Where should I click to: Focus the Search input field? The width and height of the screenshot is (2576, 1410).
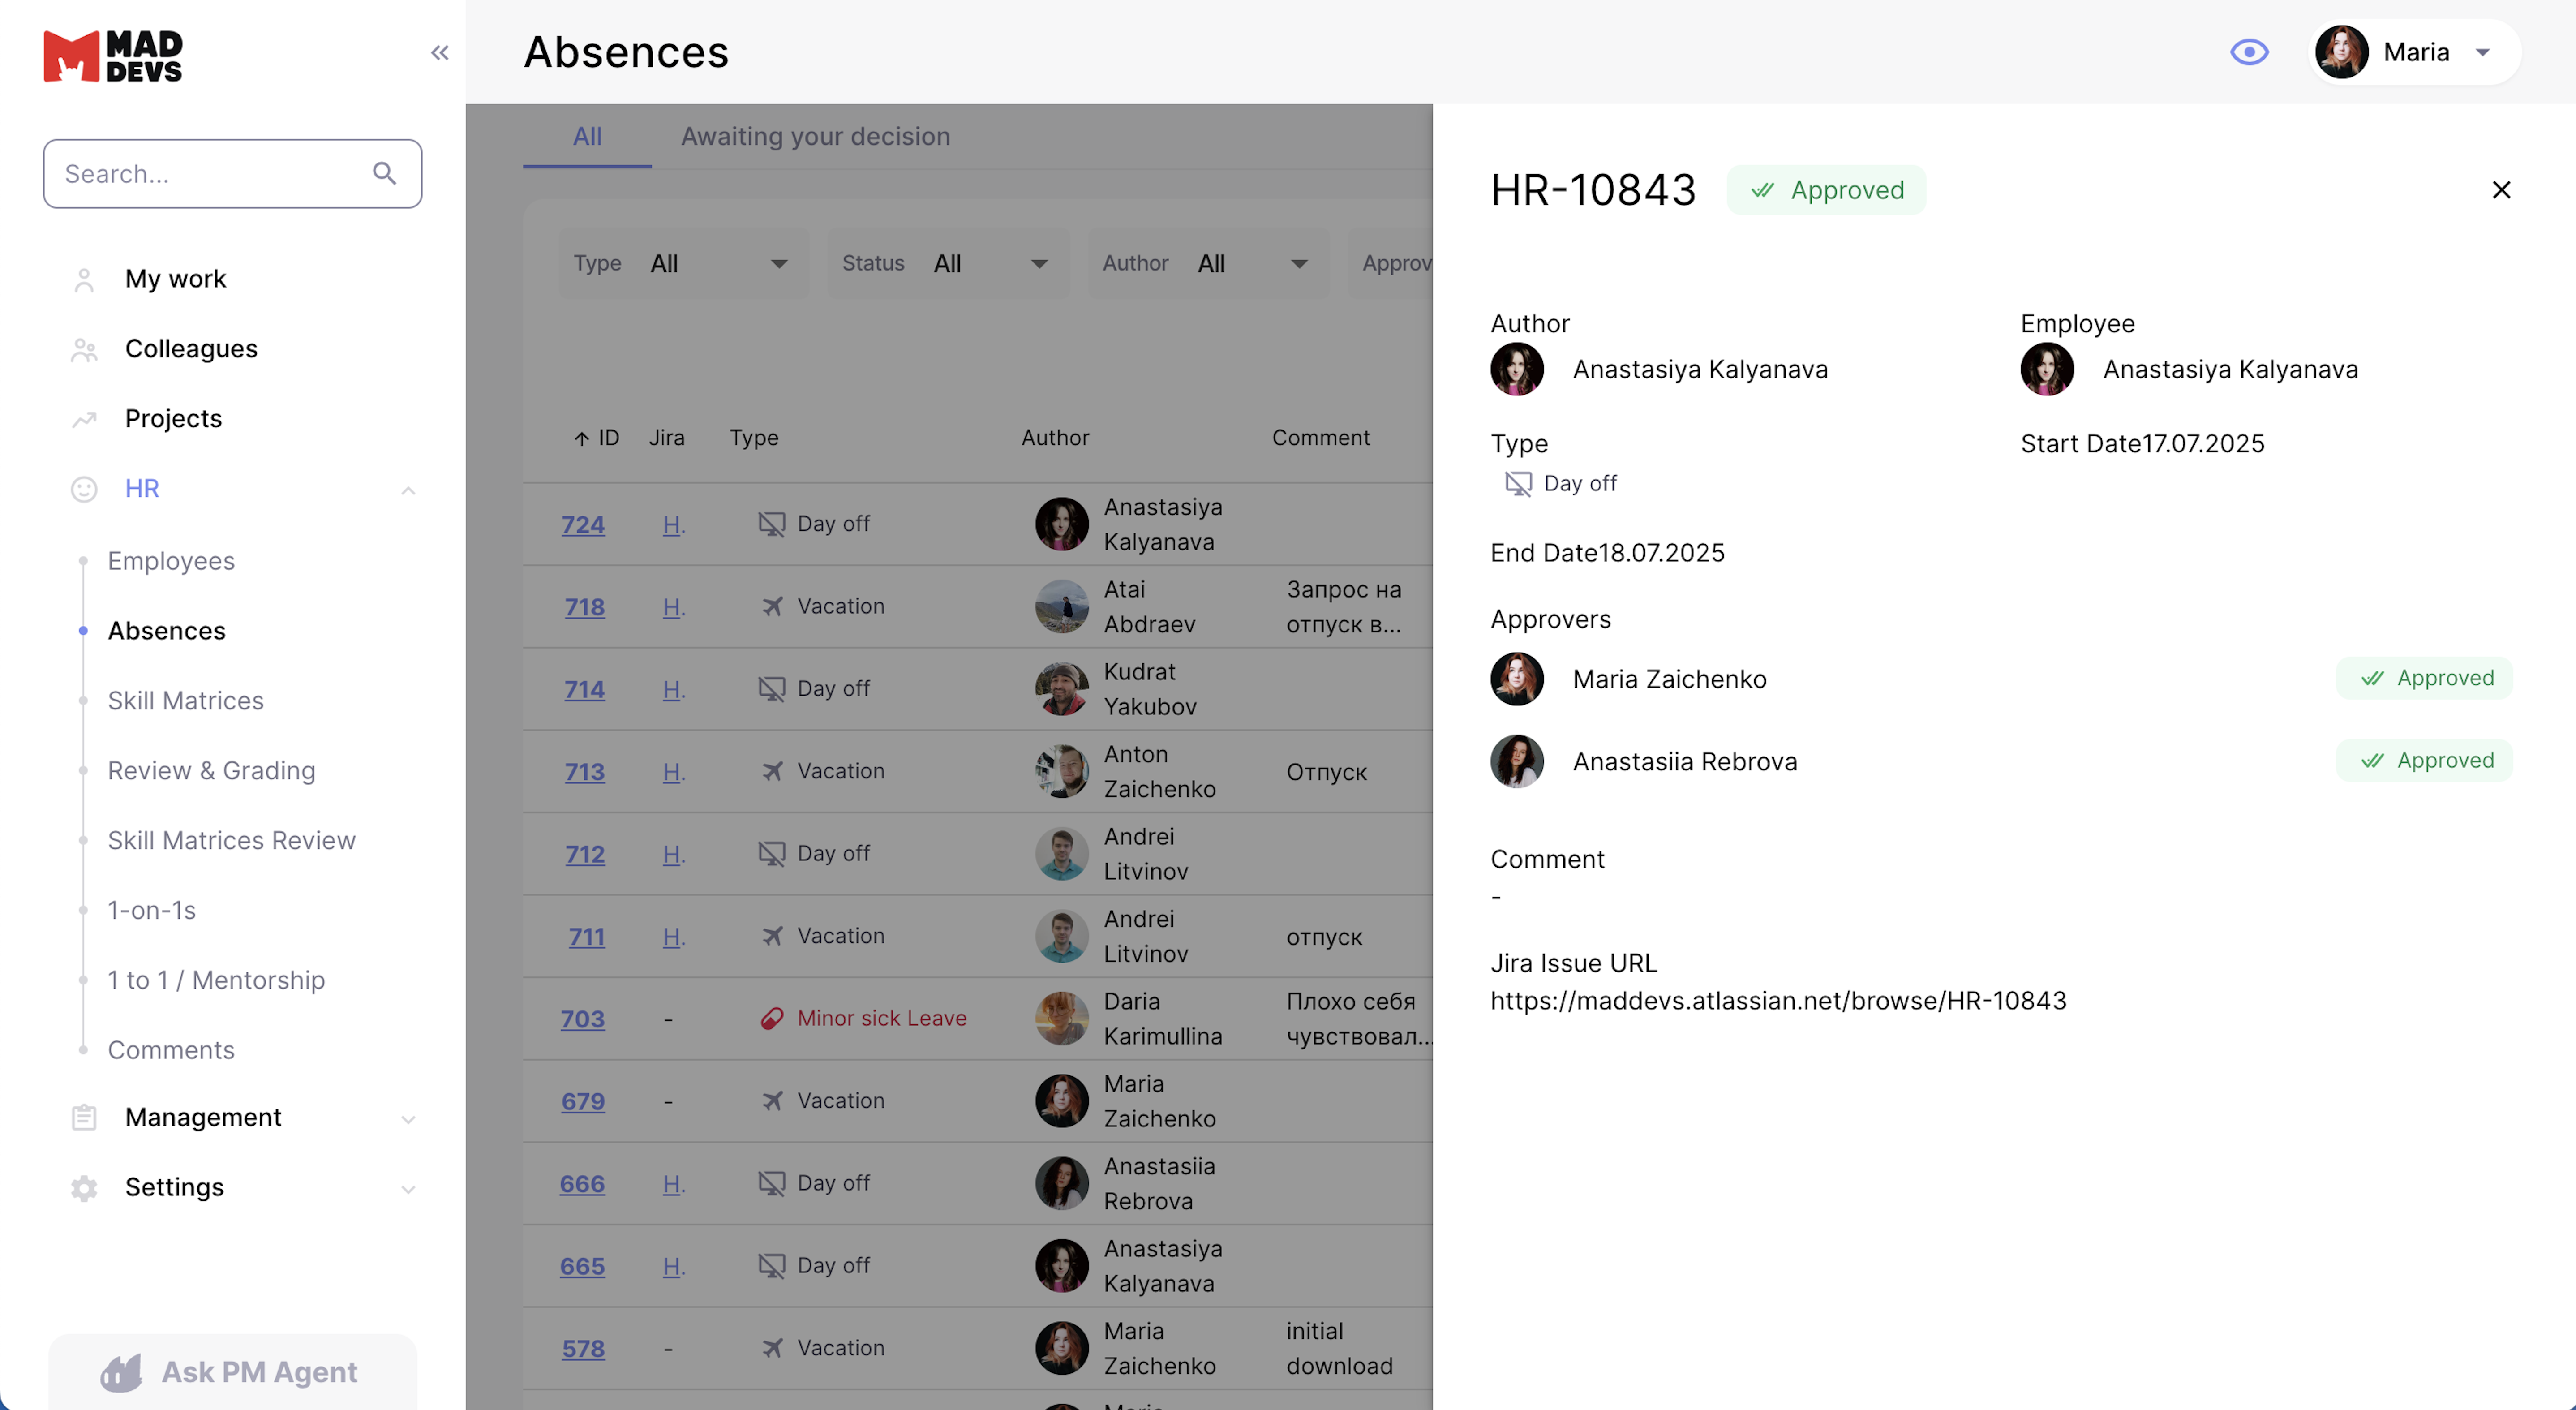coord(232,174)
